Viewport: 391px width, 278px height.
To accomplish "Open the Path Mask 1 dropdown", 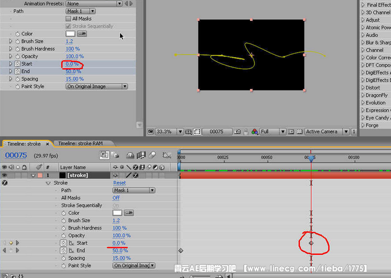I will point(80,11).
